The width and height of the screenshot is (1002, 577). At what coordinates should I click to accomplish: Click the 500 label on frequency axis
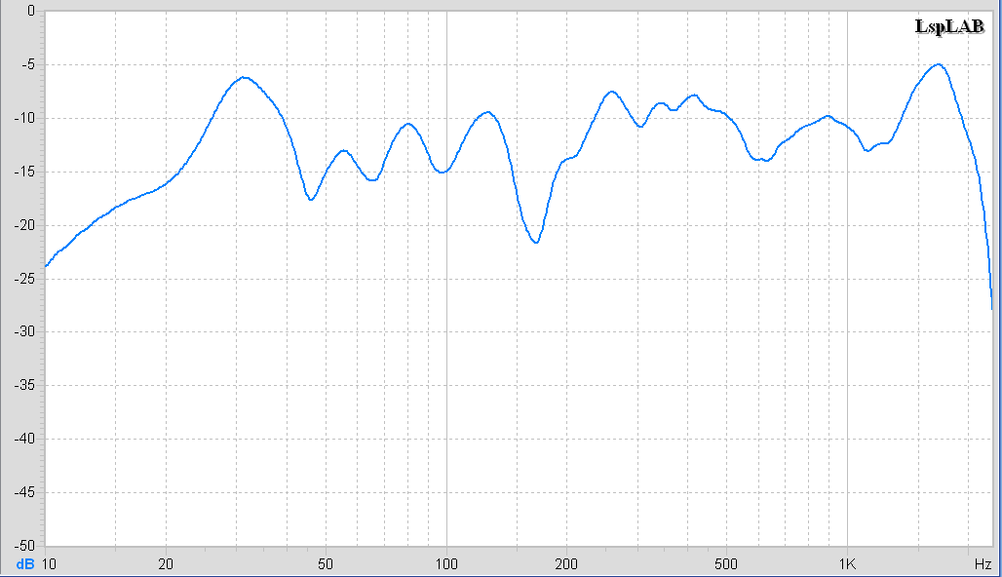click(726, 564)
